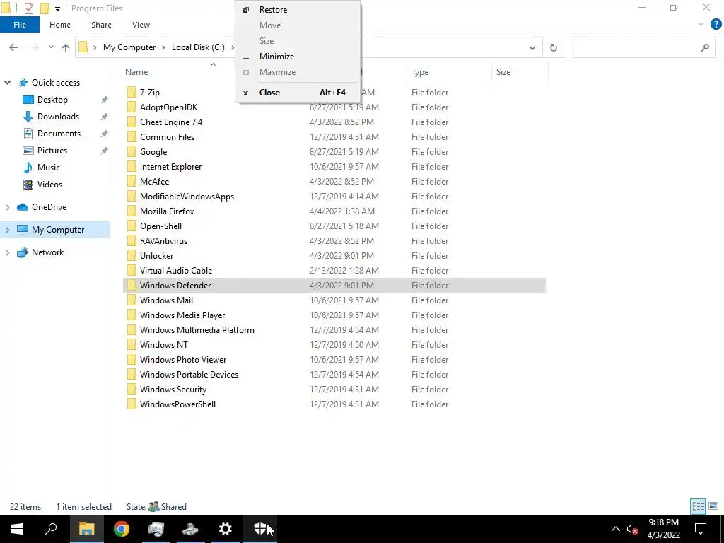
Task: Open the File ribbon tab
Action: pos(19,25)
